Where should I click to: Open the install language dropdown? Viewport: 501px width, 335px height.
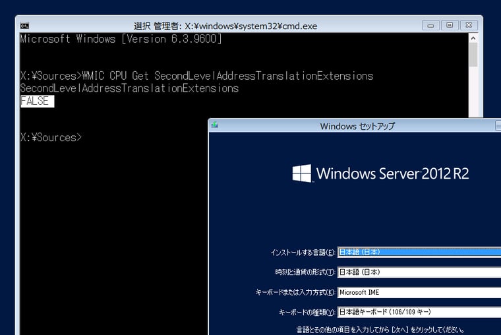click(x=419, y=252)
